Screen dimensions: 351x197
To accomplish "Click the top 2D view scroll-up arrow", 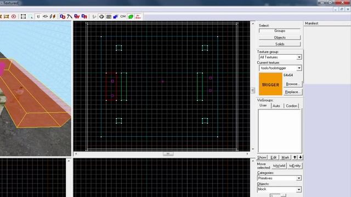I will tap(253, 24).
